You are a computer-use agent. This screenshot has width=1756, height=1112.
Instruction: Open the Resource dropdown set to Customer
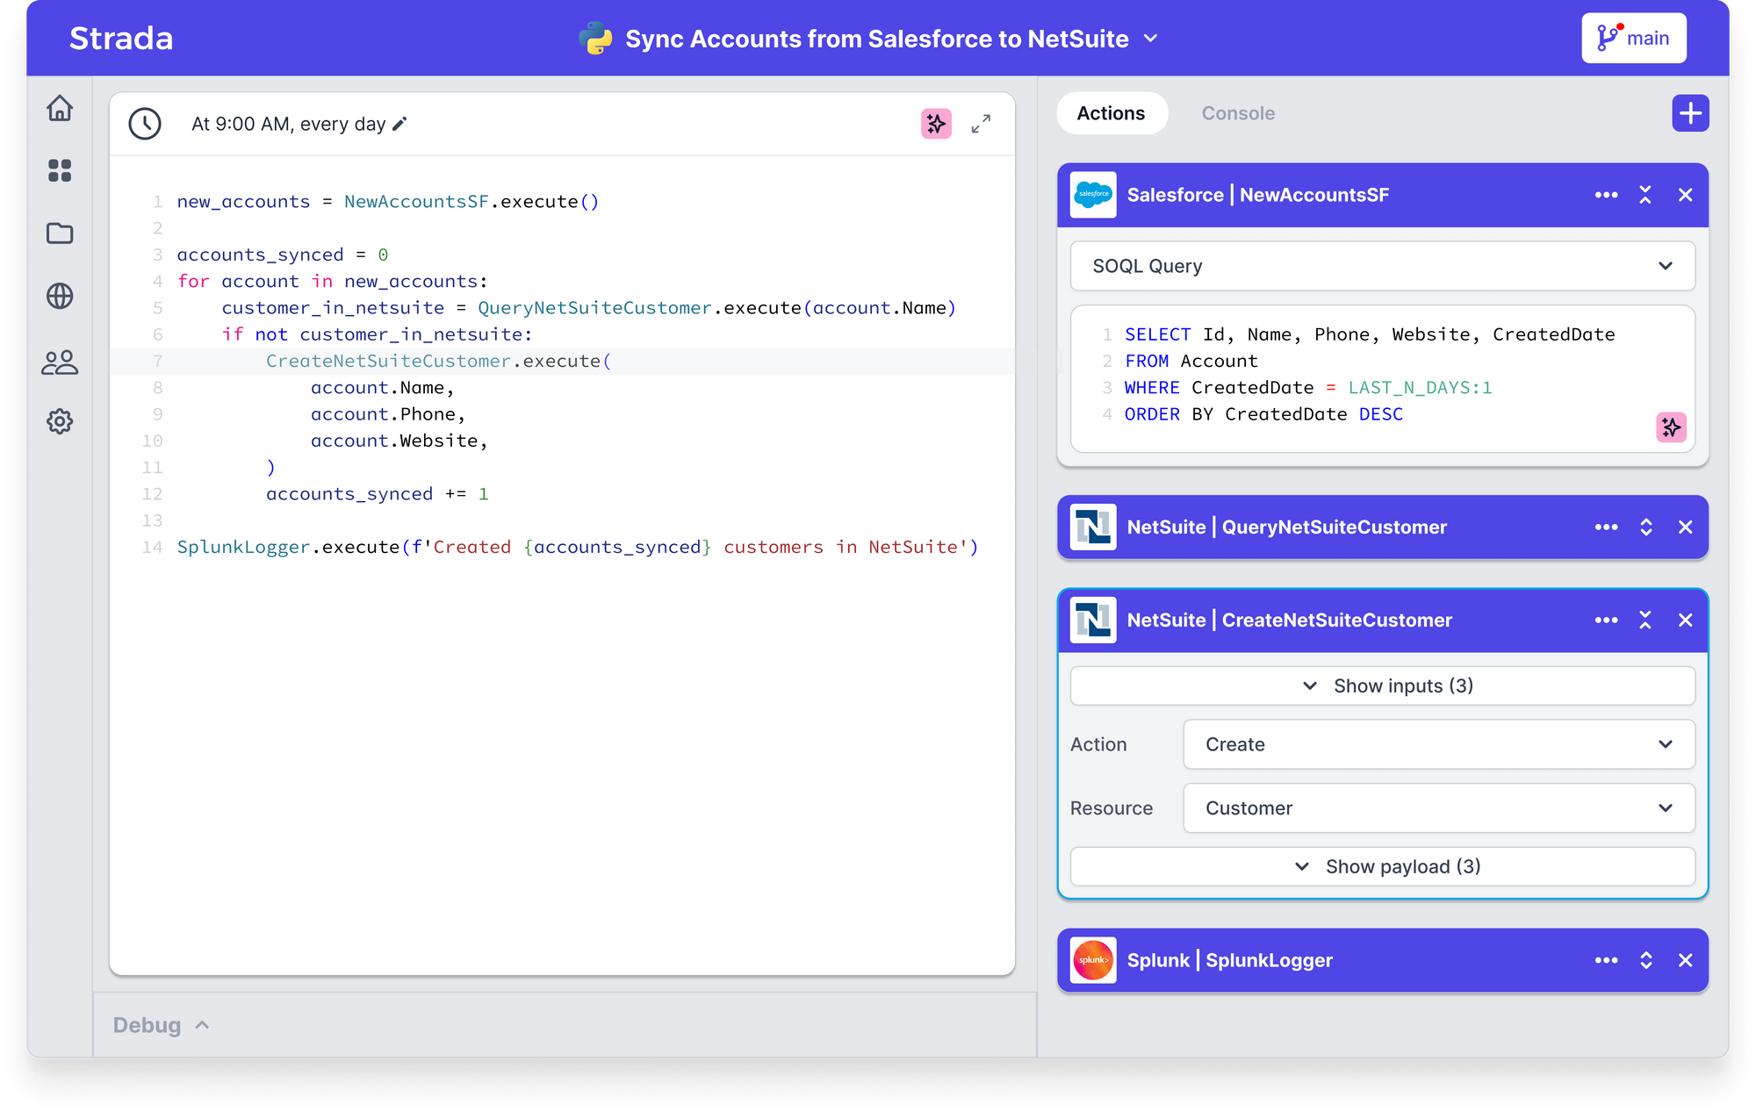1438,807
